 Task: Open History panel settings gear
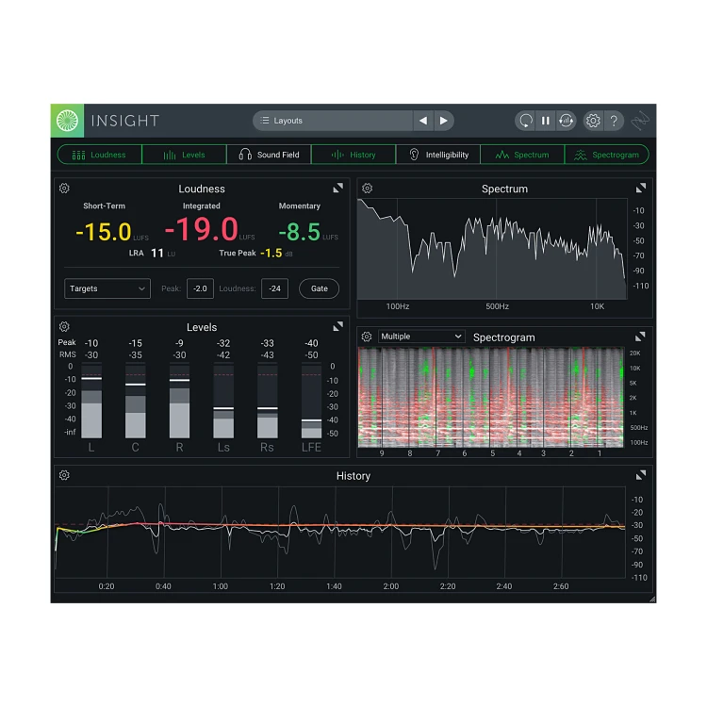(64, 475)
